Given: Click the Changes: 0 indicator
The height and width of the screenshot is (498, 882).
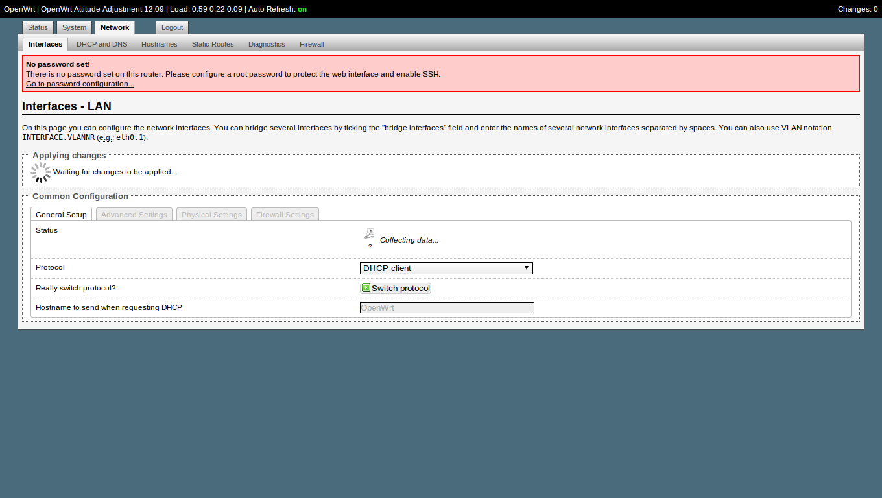Looking at the screenshot, I should click(857, 9).
